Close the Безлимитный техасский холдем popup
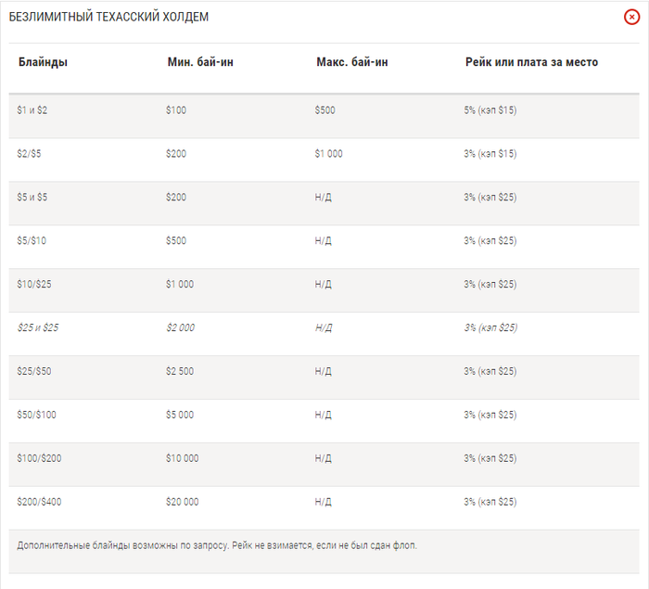Screen dimensions: 649x589 point(631,17)
